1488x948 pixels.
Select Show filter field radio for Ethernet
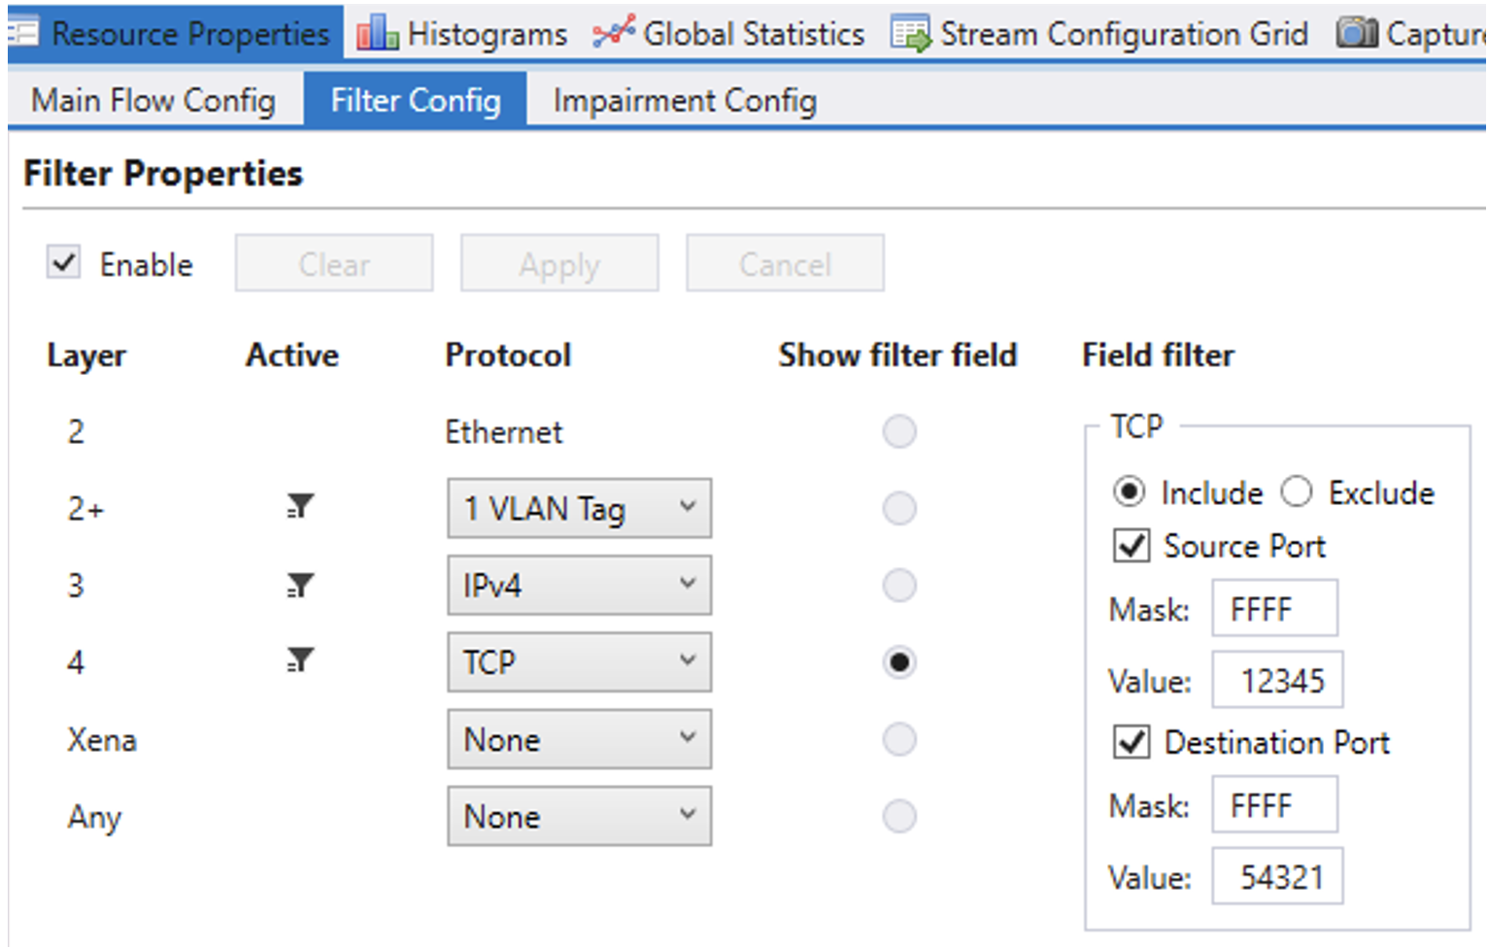pyautogui.click(x=899, y=431)
